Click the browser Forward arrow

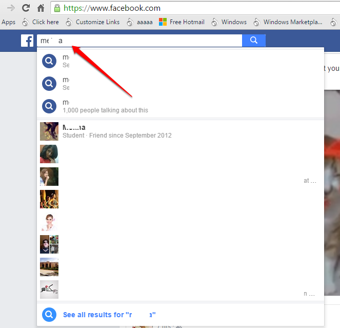(11, 8)
